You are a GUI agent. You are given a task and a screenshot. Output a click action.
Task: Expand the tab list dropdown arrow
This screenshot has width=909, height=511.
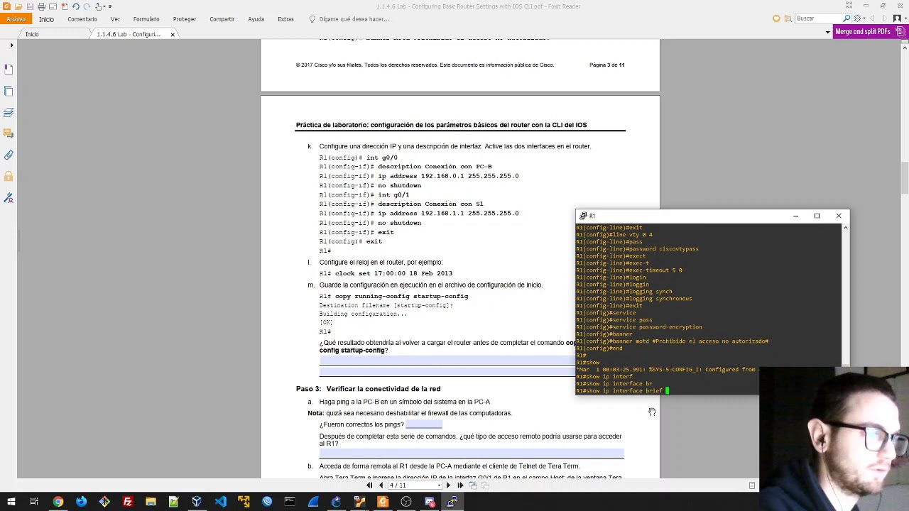[x=827, y=33]
